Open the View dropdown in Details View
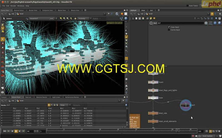Viewport: 222px width, 138px height. click(x=65, y=105)
